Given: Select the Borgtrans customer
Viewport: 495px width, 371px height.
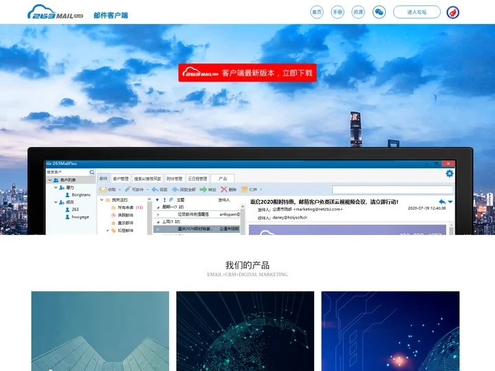Looking at the screenshot, I should tap(78, 194).
